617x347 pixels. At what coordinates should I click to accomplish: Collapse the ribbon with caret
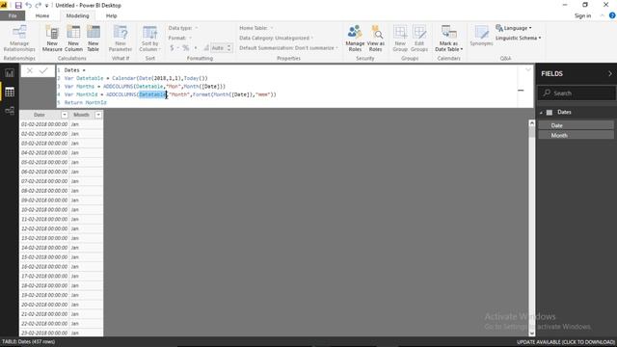click(x=602, y=15)
